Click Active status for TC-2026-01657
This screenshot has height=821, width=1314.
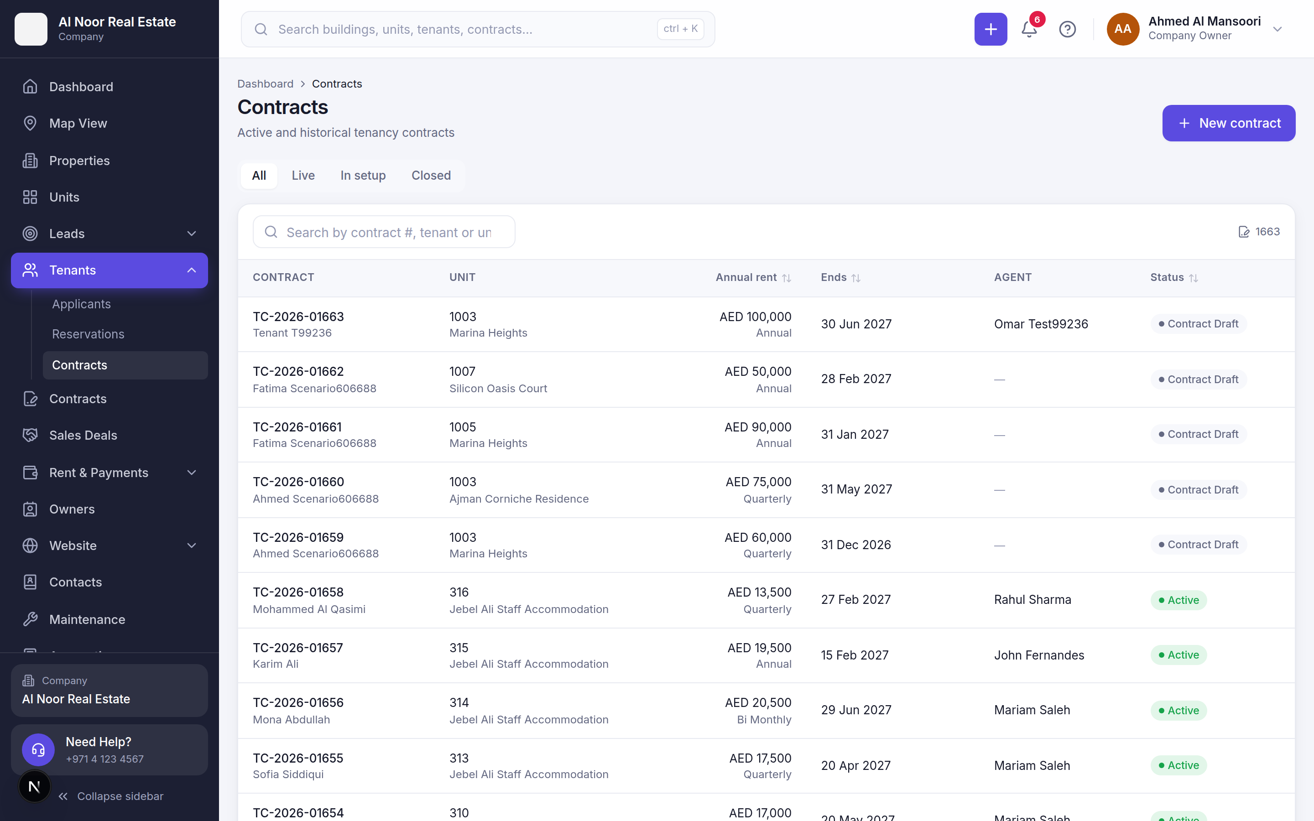pos(1178,655)
